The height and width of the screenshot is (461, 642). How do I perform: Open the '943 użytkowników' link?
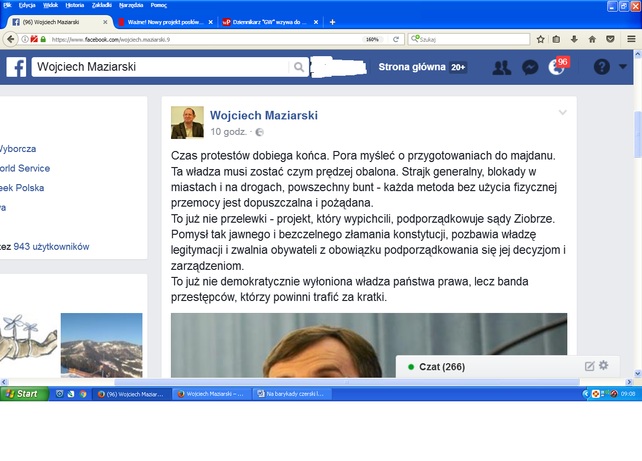(x=51, y=246)
